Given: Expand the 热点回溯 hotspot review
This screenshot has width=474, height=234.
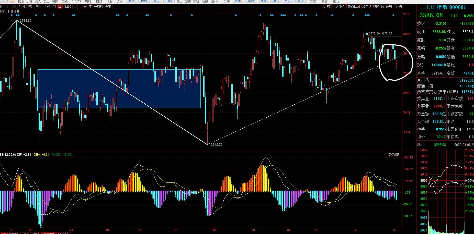Looking at the screenshot, I should click(354, 6).
